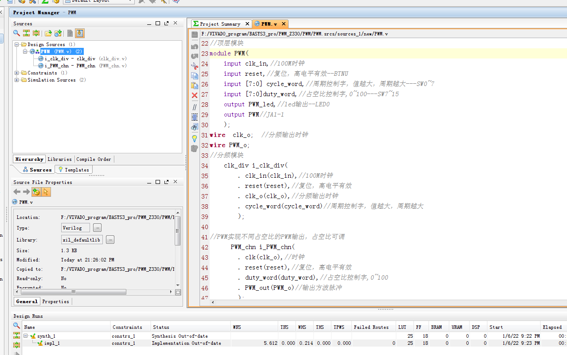Add new sources with the plus icon
567x355 pixels.
tap(58, 33)
